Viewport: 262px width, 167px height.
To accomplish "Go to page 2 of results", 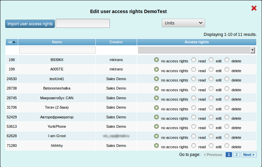I will point(236,155).
